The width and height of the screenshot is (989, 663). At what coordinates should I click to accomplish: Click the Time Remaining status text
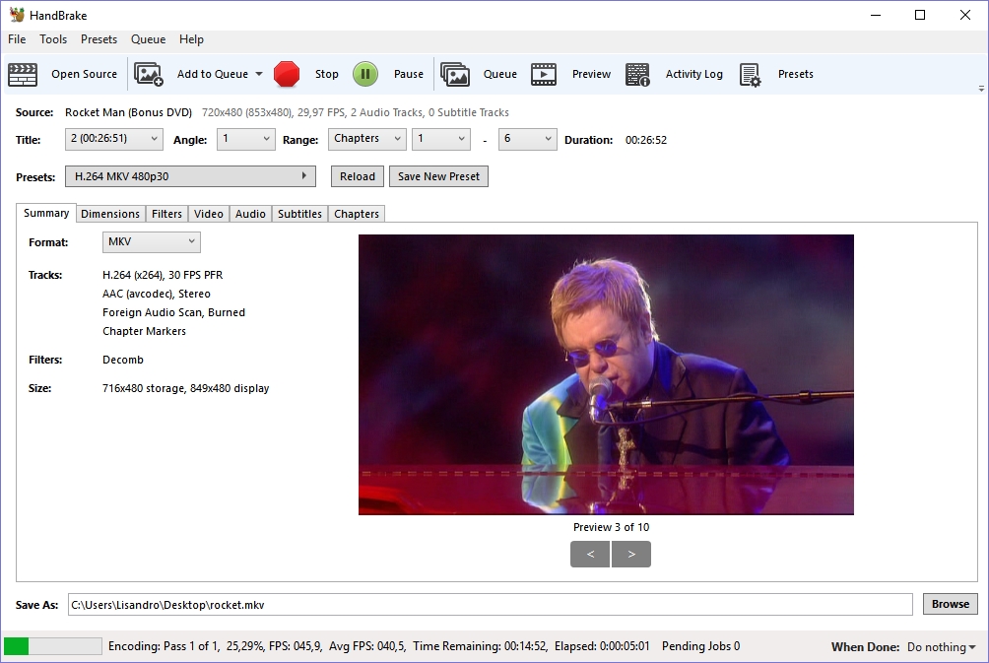tap(480, 646)
